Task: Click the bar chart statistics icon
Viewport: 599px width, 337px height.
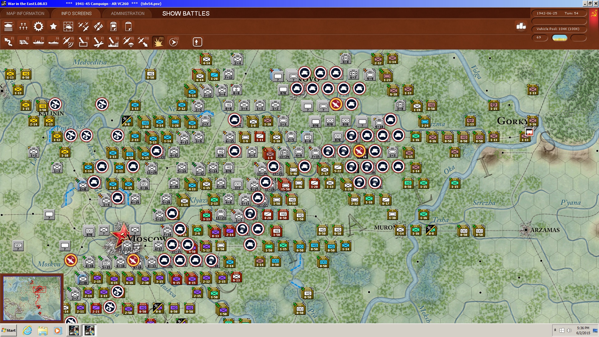Action: 521,26
